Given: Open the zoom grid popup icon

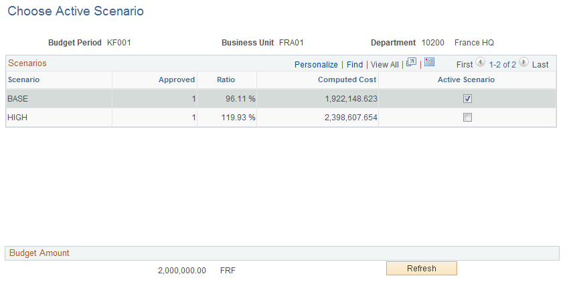Looking at the screenshot, I should coord(411,62).
